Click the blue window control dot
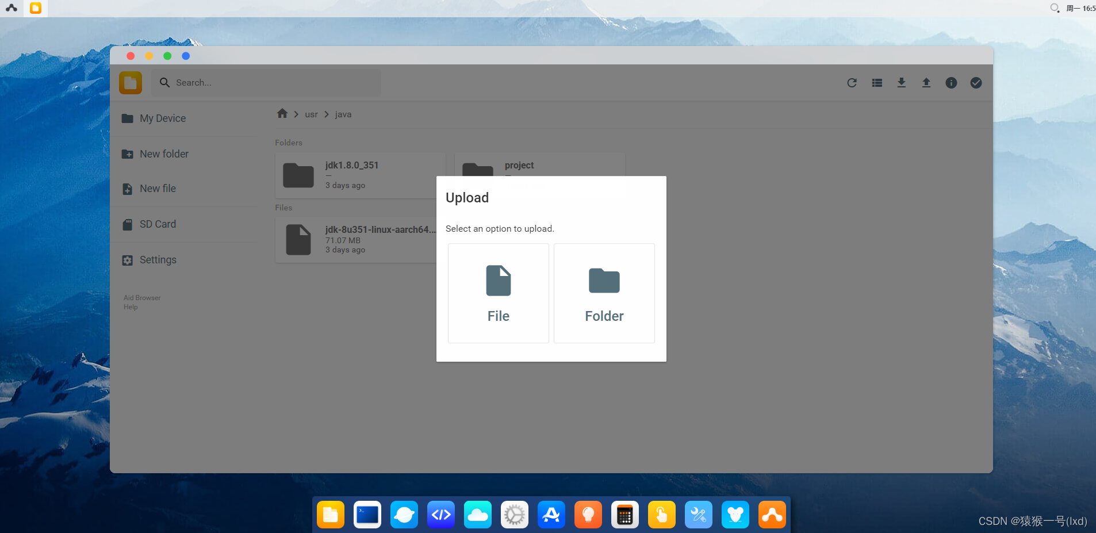1096x533 pixels. coord(186,56)
